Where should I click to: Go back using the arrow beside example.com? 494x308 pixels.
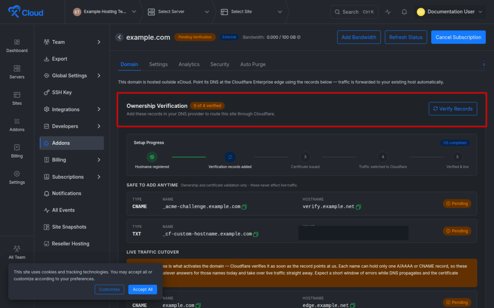tap(119, 37)
